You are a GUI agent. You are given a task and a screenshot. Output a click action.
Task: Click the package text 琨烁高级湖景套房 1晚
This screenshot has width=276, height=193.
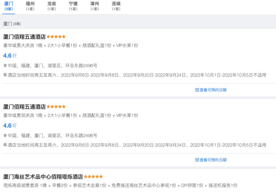(25, 186)
